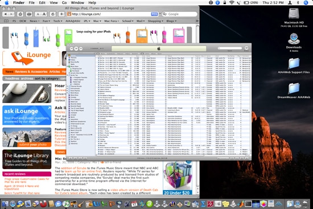The height and width of the screenshot is (209, 313).
Task: Expand the School bookmarks folder in Safari
Action: (127, 21)
